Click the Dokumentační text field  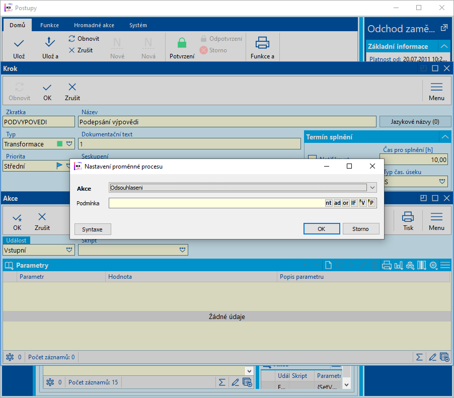click(189, 144)
